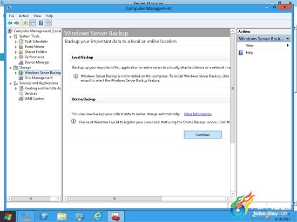This screenshot has width=297, height=222.
Task: Open the Action menu
Action: tap(24, 16)
